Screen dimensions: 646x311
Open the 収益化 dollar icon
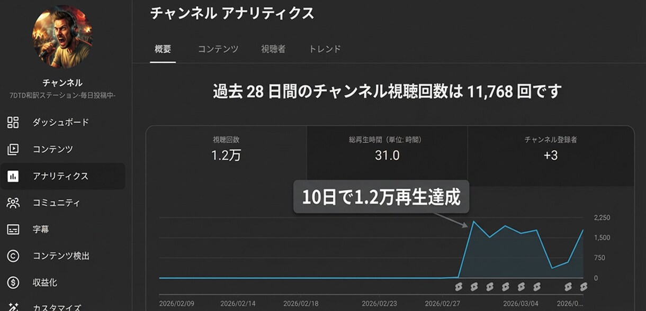[x=13, y=282]
